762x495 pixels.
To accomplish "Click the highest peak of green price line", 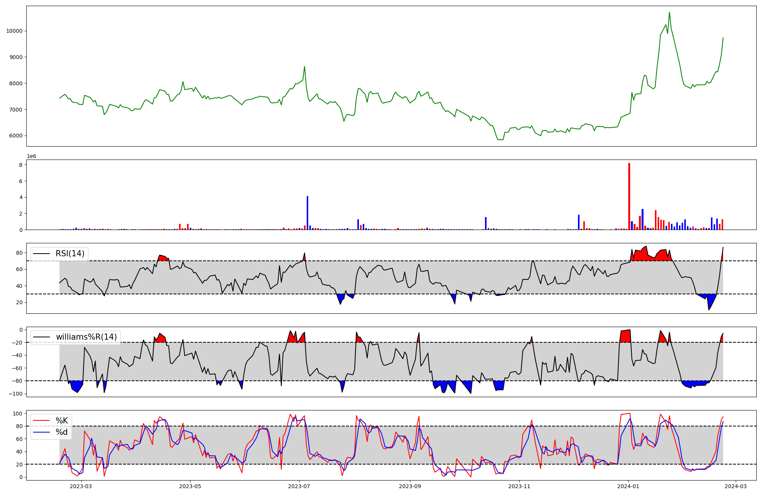I will (669, 13).
